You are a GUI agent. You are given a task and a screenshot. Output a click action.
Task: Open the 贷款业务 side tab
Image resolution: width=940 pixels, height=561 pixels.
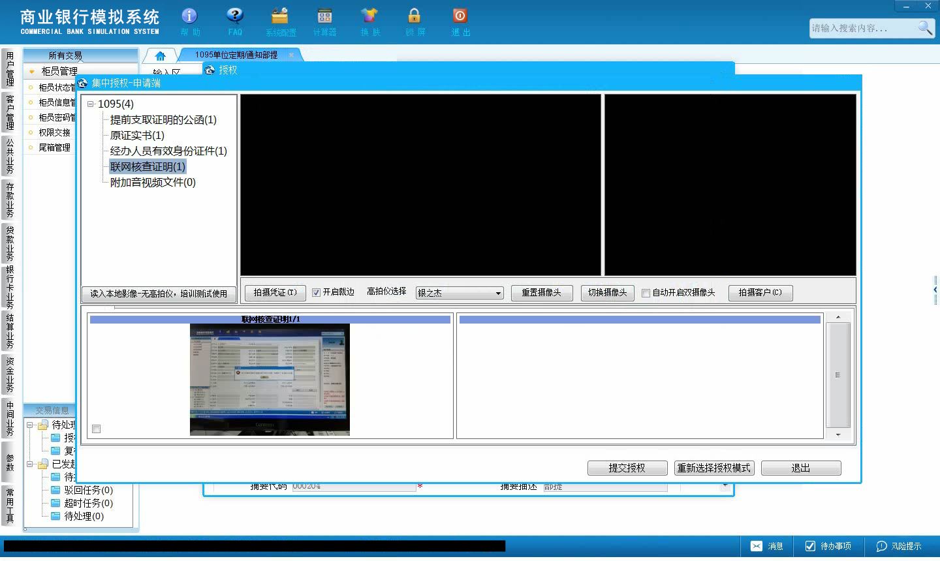pyautogui.click(x=9, y=243)
